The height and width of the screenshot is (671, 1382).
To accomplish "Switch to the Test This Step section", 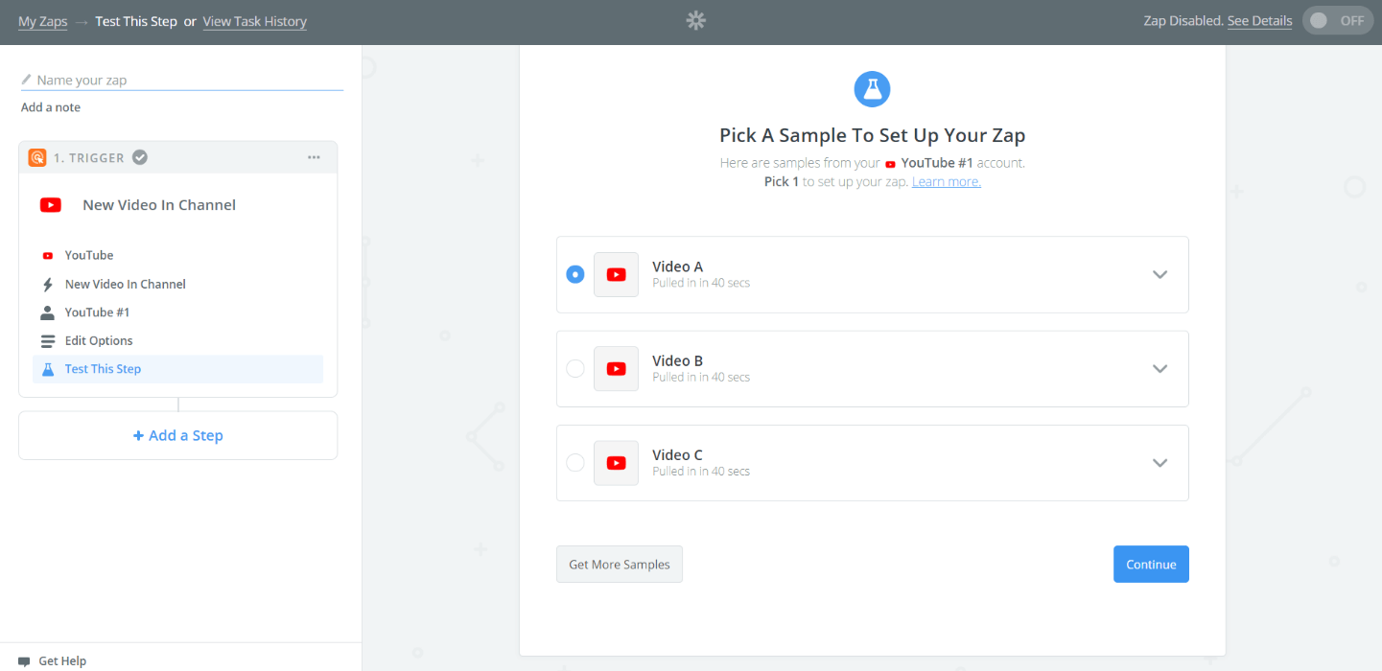I will pos(103,369).
